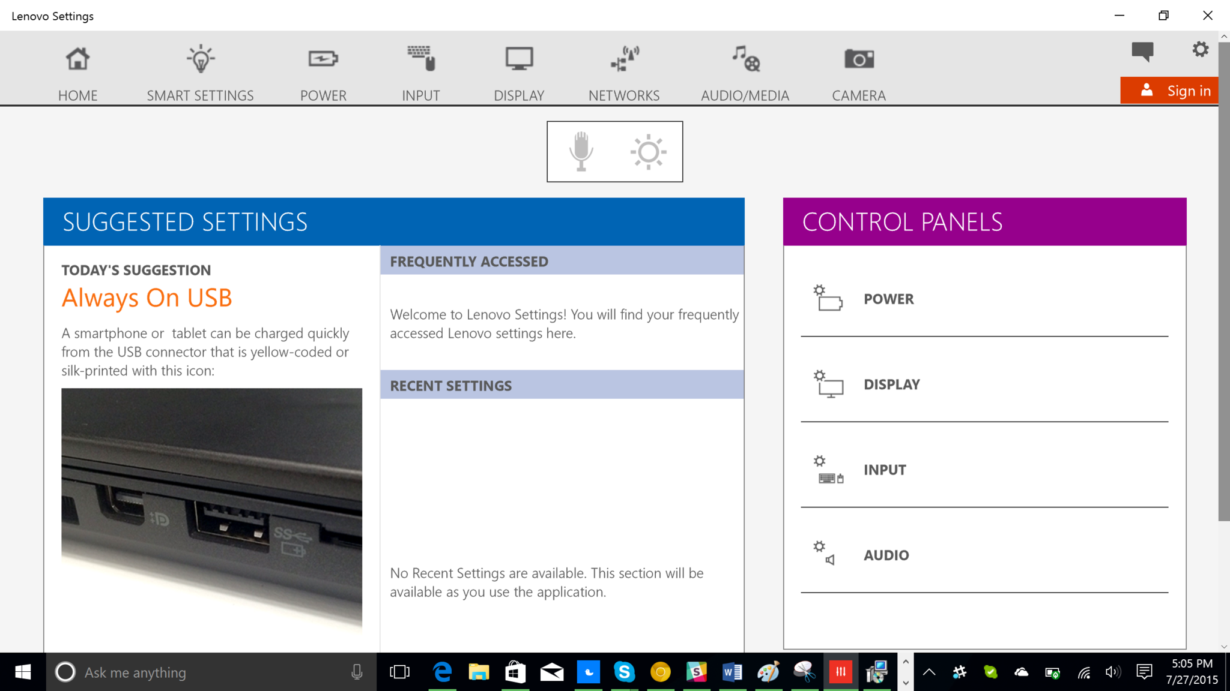
Task: Launch Microsoft Edge from the taskbar
Action: 443,672
